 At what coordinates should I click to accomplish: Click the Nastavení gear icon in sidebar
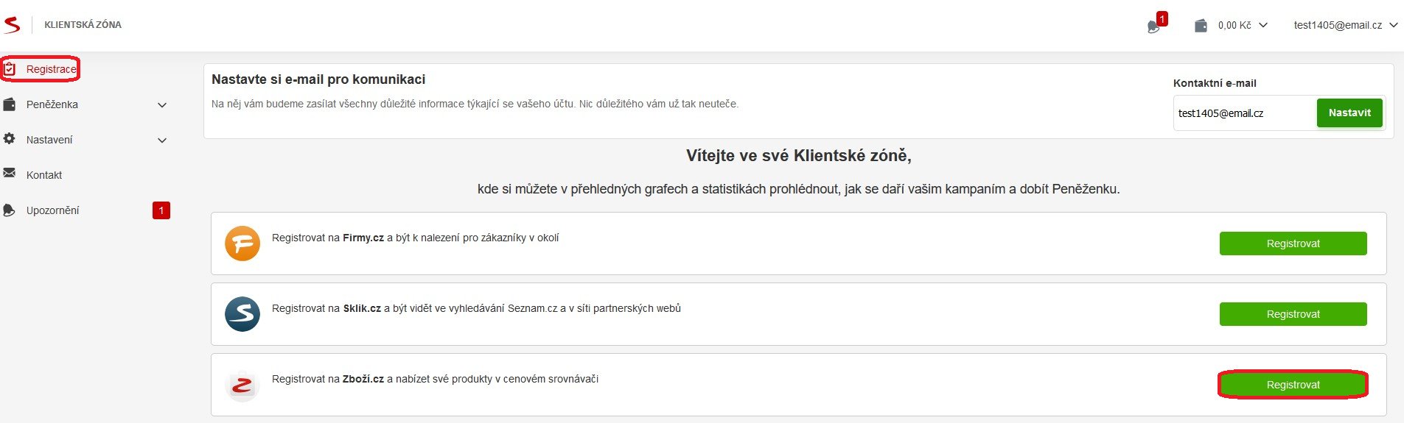pyautogui.click(x=10, y=138)
